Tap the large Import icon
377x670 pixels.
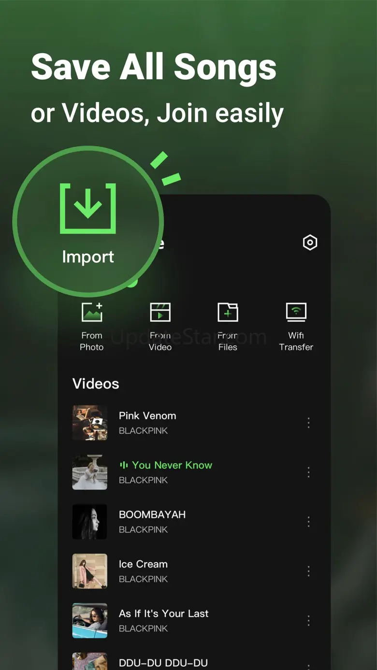click(x=88, y=208)
